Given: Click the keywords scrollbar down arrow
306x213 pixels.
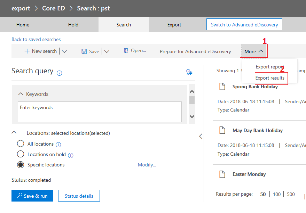Looking at the screenshot, I should click(192, 116).
